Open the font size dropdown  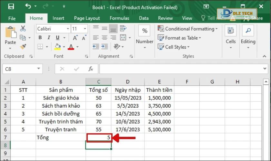(x=85, y=29)
